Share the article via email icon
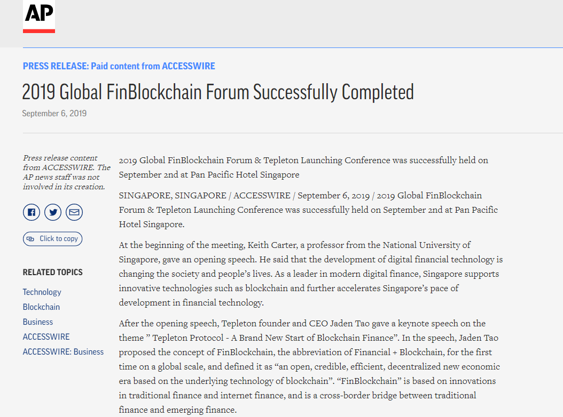Viewport: 563px width, 417px height. [x=74, y=212]
